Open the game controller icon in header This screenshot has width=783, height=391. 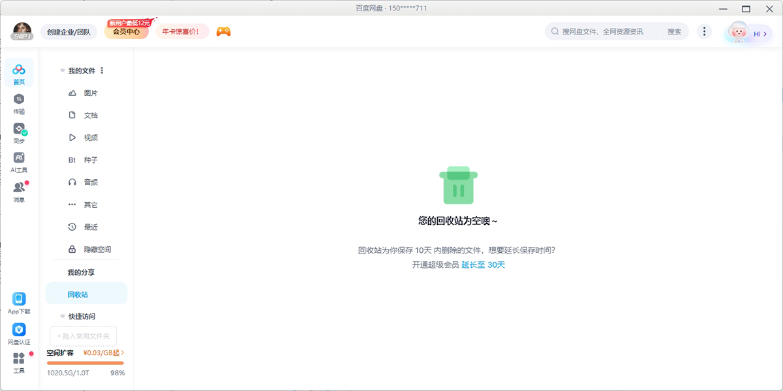click(224, 31)
